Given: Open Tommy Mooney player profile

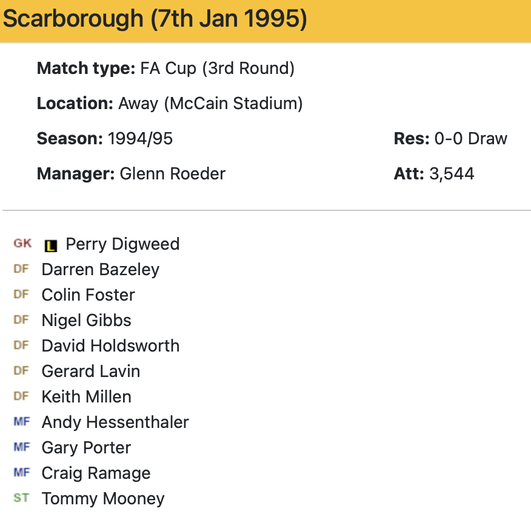Looking at the screenshot, I should click(x=103, y=499).
